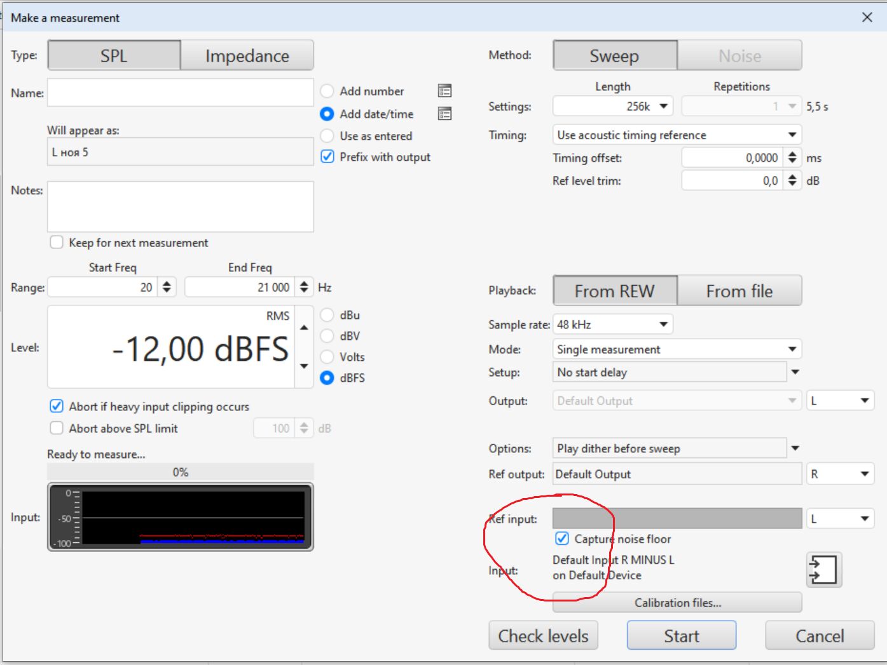
Task: Click the input device selection icon
Action: [823, 569]
